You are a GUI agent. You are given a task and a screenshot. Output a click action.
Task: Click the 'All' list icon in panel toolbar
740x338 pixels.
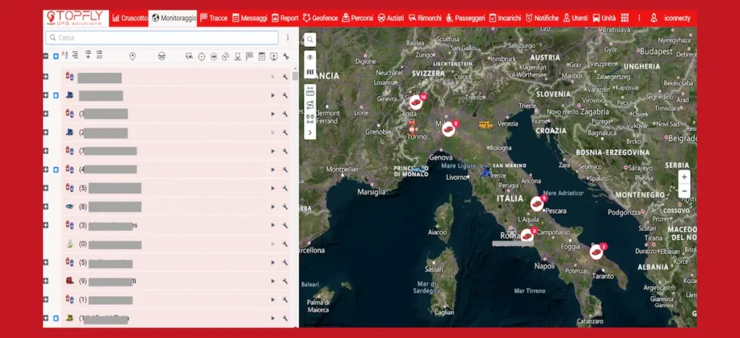click(x=99, y=56)
